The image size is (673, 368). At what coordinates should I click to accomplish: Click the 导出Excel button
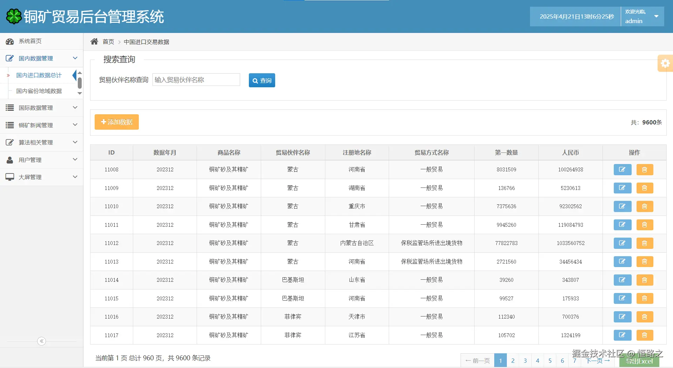639,361
